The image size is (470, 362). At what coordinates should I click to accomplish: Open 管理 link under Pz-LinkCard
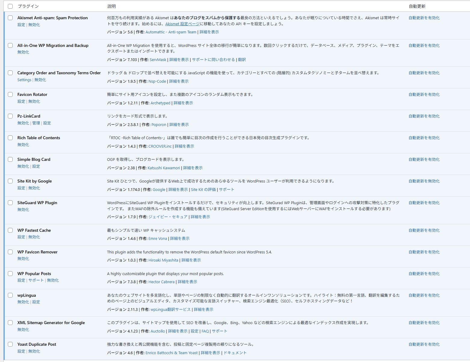(36, 123)
